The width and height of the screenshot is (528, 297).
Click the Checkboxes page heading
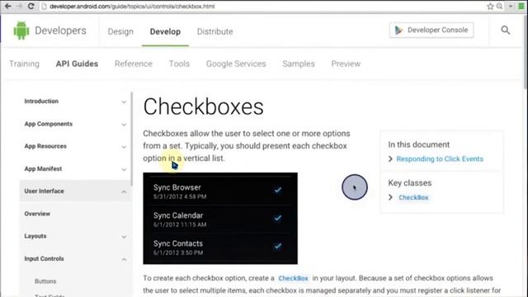203,107
